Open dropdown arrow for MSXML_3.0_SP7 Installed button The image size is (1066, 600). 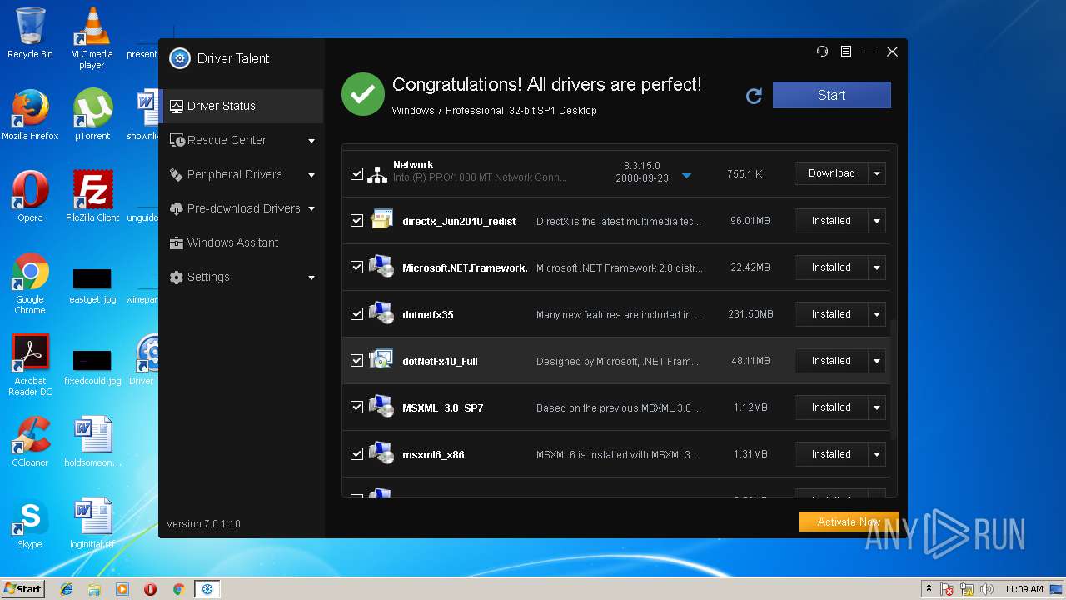click(x=876, y=407)
